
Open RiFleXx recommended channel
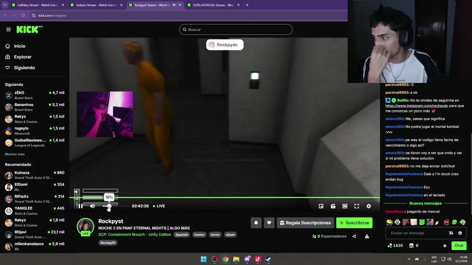coord(35,199)
